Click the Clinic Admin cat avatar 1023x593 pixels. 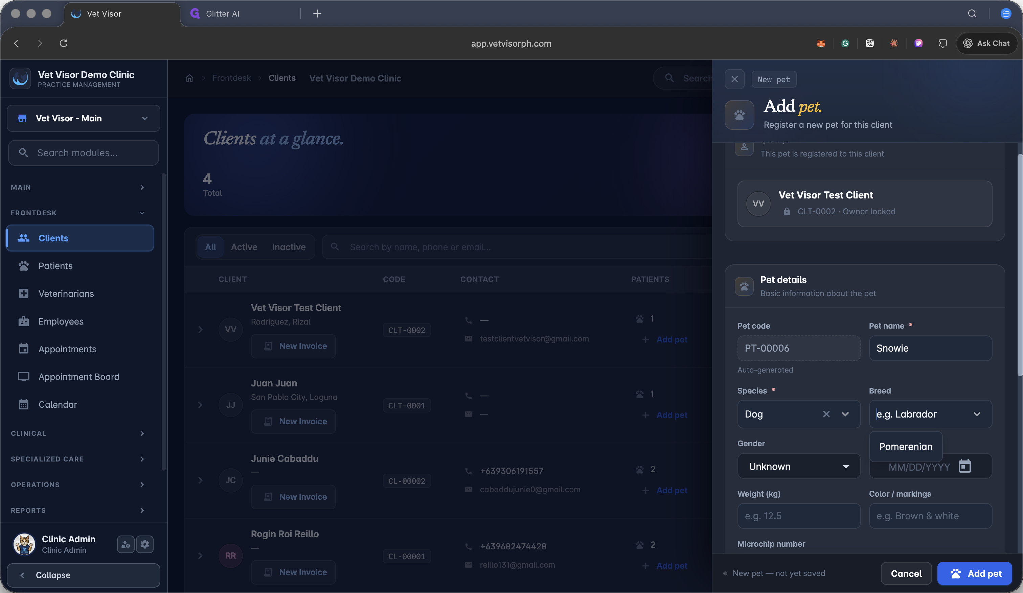(24, 544)
